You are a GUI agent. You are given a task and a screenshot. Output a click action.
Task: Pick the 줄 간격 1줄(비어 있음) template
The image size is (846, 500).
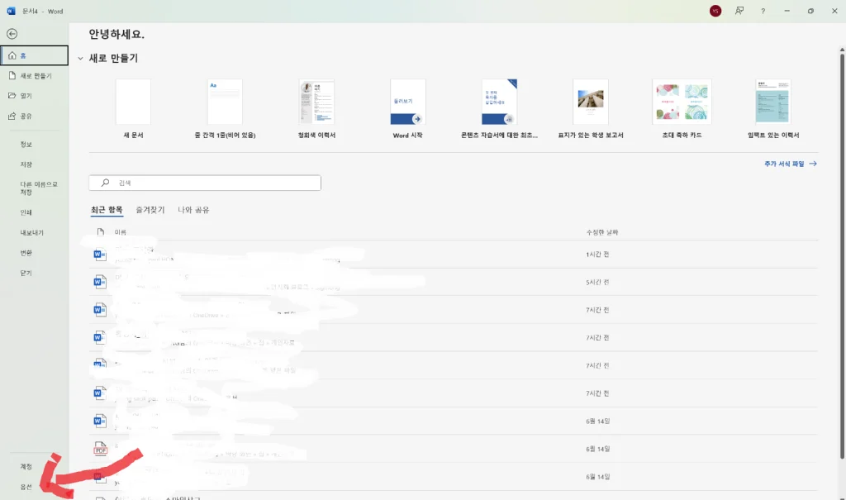click(225, 109)
